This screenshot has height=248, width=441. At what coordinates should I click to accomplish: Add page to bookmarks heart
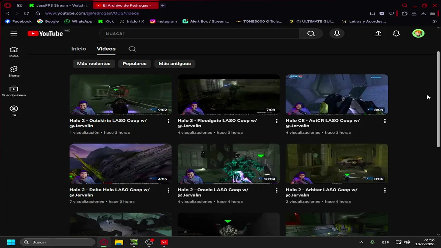point(391,13)
